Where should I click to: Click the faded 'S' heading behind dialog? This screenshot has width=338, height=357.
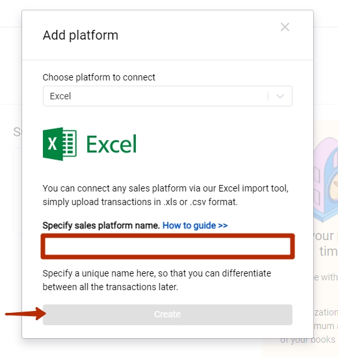point(18,132)
